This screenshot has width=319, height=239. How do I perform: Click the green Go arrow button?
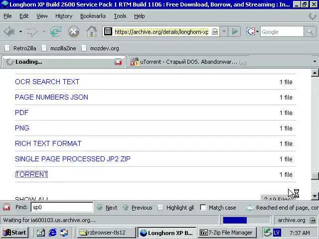[x=235, y=31]
